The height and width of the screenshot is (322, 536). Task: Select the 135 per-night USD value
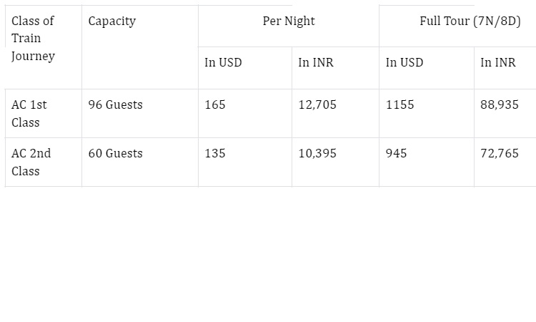coord(215,153)
